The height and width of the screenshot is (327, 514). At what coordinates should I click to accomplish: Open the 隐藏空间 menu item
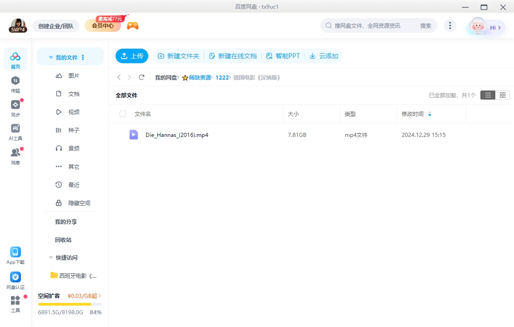coord(78,203)
